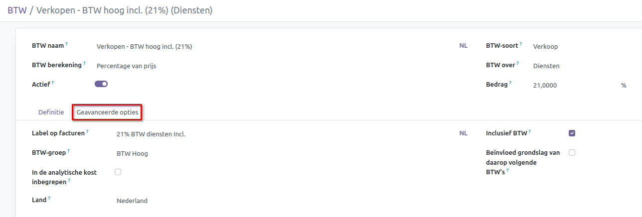Open the BTW-soort dropdown showing Verkoop

[573, 47]
